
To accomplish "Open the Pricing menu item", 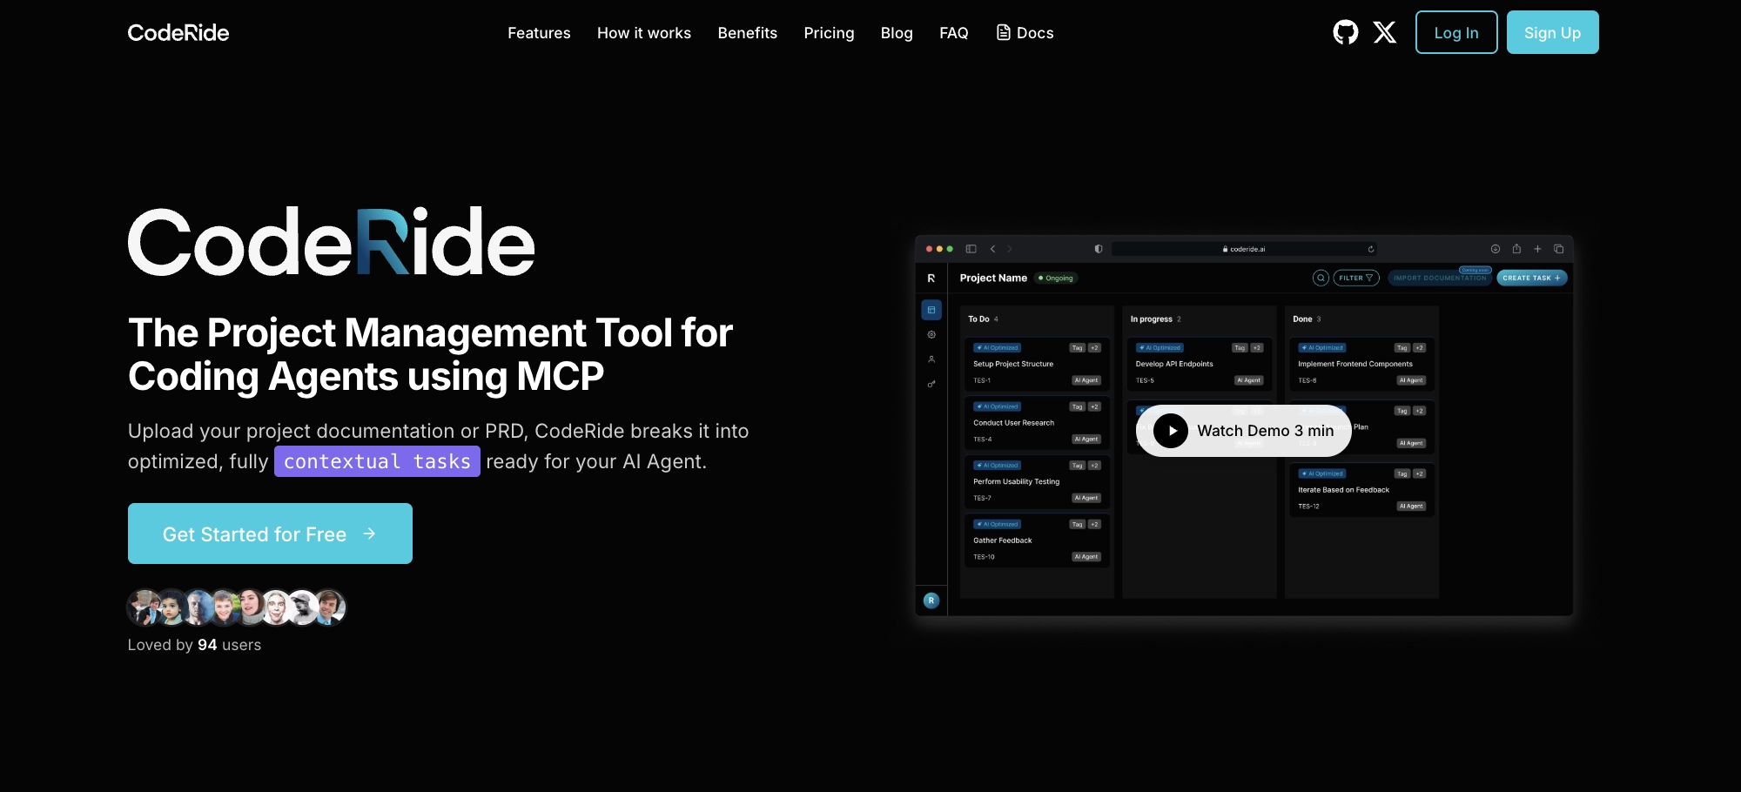I will pyautogui.click(x=829, y=33).
